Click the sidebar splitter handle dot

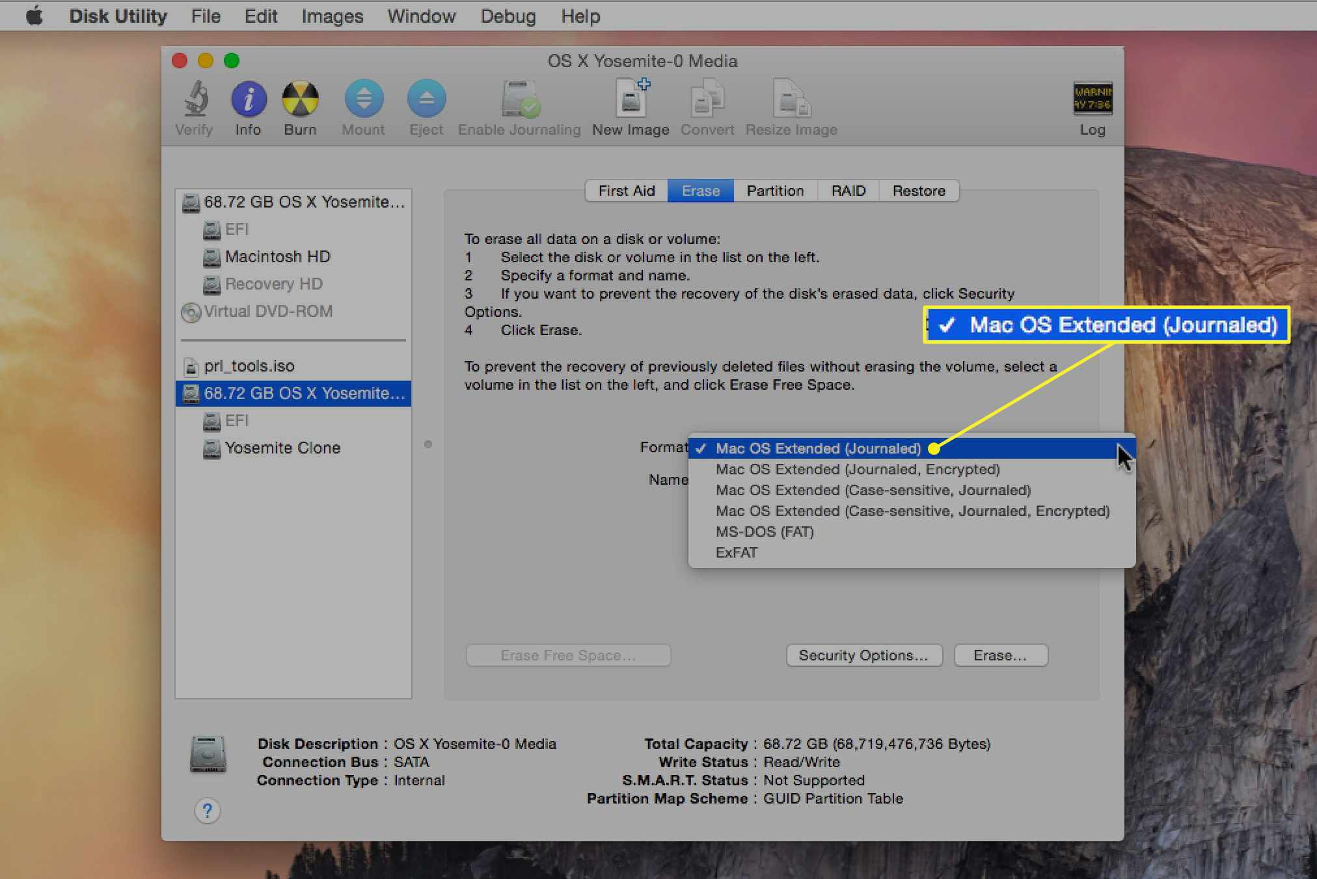pyautogui.click(x=428, y=444)
